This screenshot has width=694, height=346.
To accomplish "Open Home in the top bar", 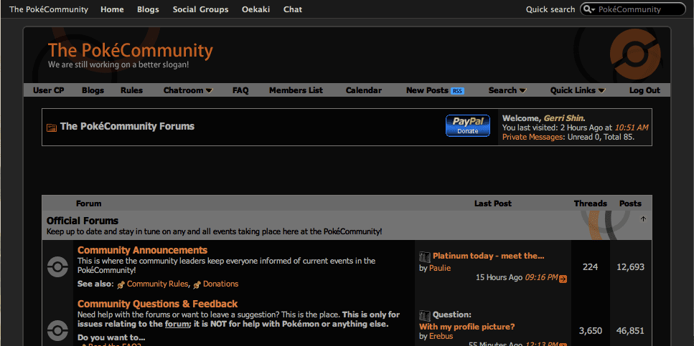I will click(112, 9).
